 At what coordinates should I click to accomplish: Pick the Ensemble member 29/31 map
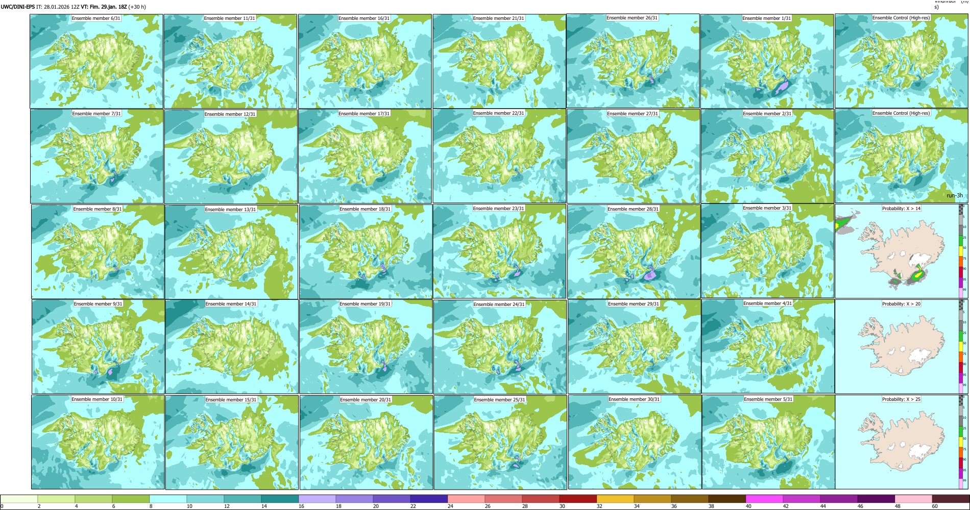click(634, 346)
